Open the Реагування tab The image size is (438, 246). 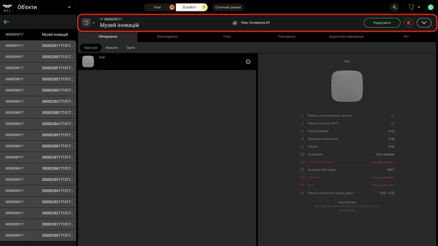286,37
